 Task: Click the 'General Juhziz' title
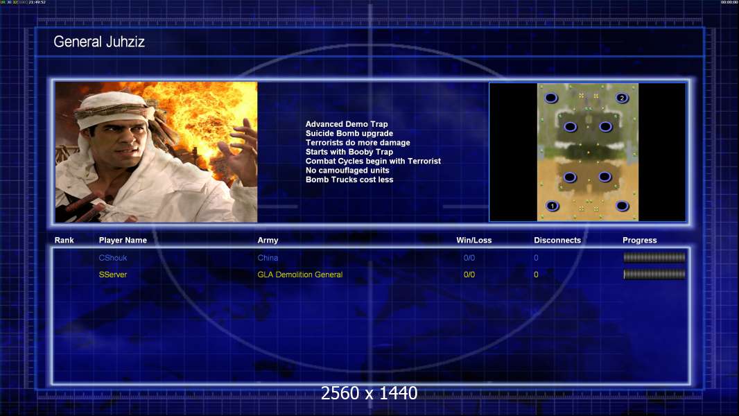(99, 42)
